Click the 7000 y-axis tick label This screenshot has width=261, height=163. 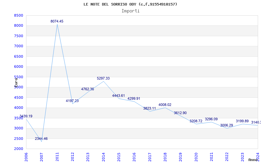tap(19, 46)
